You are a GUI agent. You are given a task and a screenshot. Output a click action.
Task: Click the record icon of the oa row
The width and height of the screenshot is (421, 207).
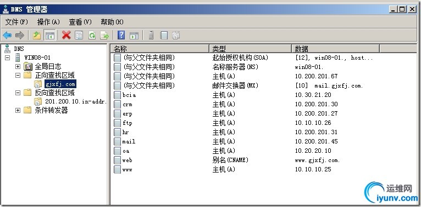(117, 151)
